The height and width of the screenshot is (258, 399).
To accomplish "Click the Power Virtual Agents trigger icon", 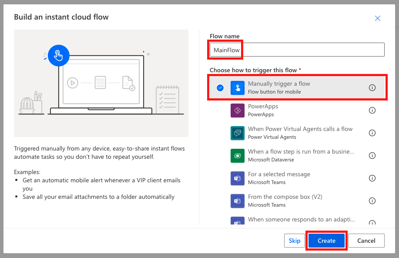I will (237, 133).
